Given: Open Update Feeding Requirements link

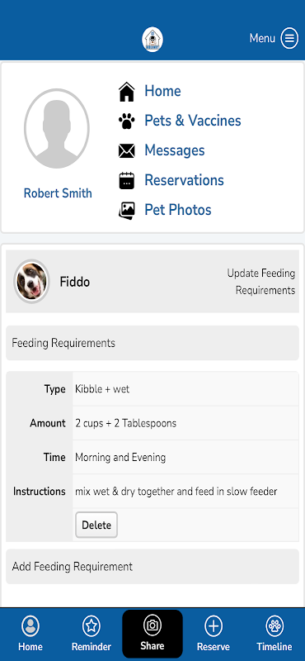Looking at the screenshot, I should point(260,282).
